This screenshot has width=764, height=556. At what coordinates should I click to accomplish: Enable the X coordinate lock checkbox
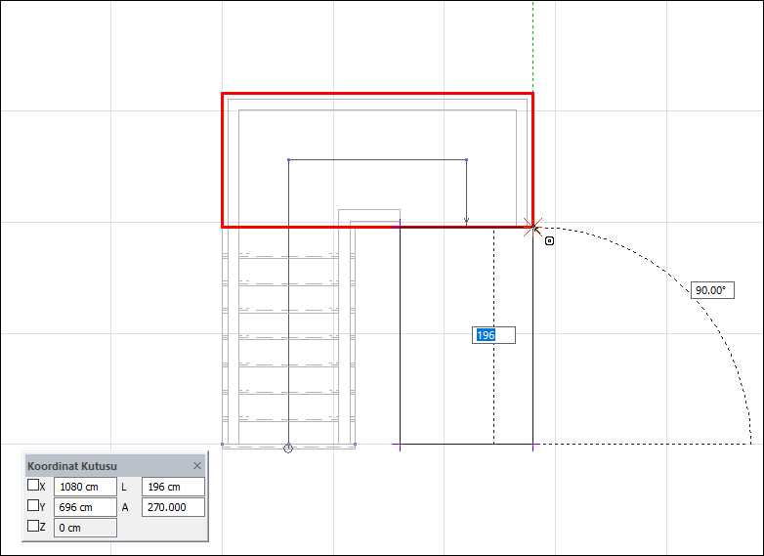click(33, 485)
